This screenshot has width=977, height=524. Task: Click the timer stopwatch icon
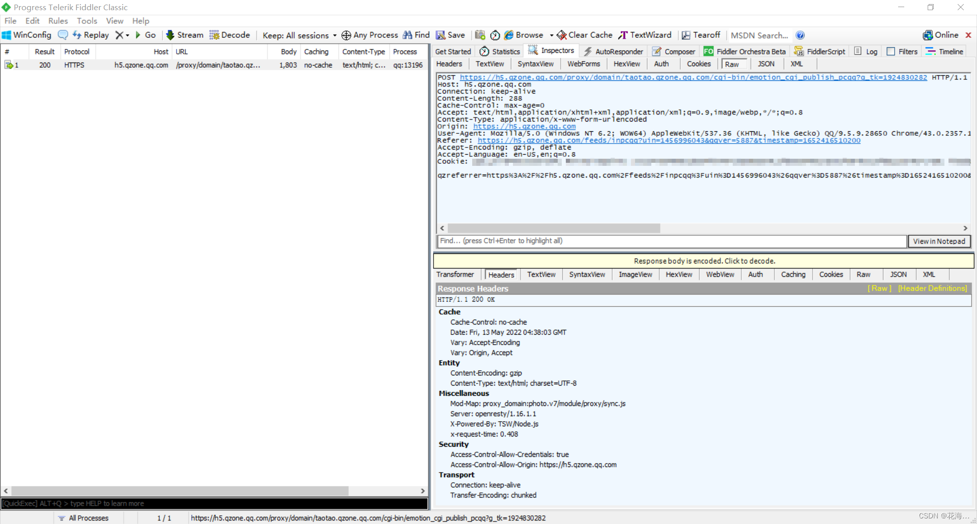[x=495, y=35]
